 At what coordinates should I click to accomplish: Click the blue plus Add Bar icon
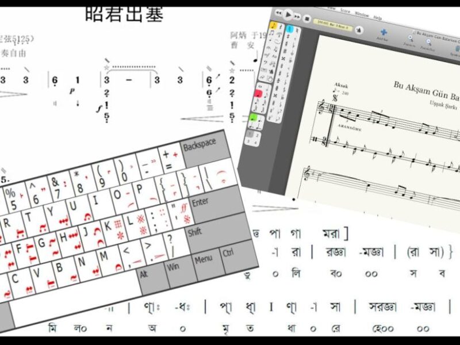384,33
